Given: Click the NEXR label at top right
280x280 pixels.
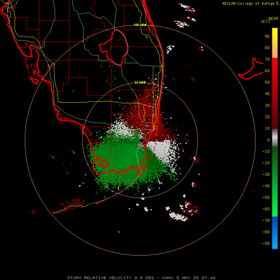Looking at the screenshot, I should 273,19.
